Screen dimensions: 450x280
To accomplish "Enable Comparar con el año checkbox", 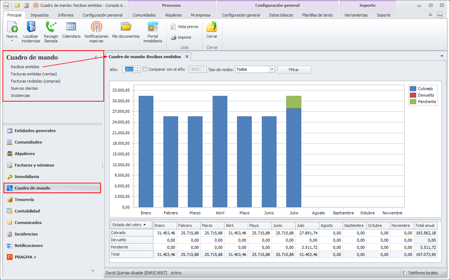I will [x=145, y=69].
